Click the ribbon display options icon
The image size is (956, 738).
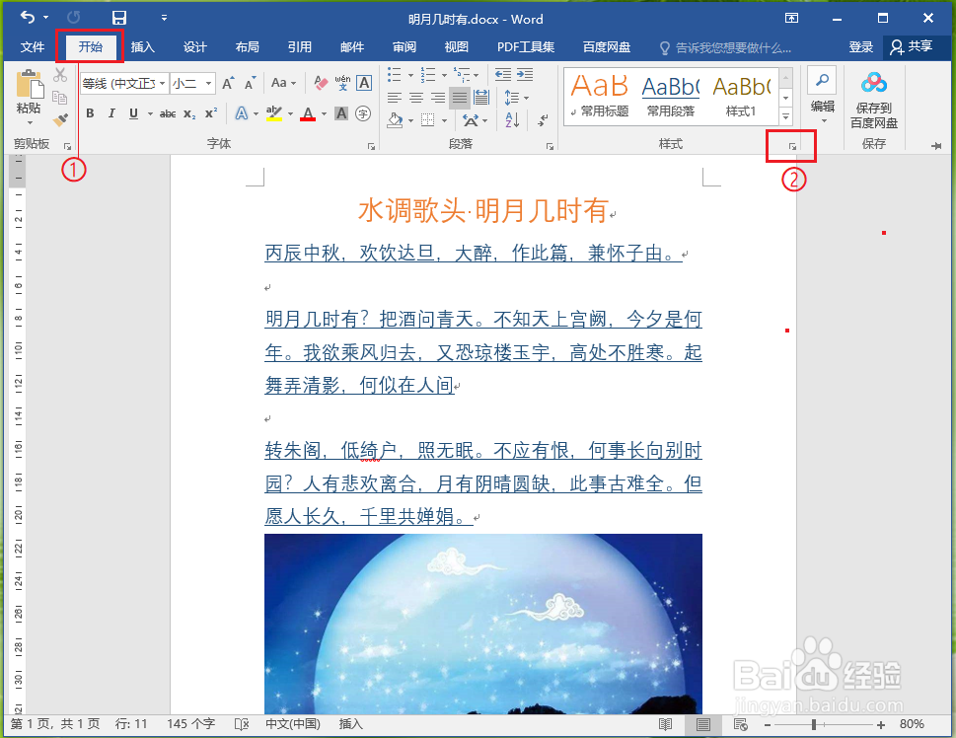tap(791, 18)
